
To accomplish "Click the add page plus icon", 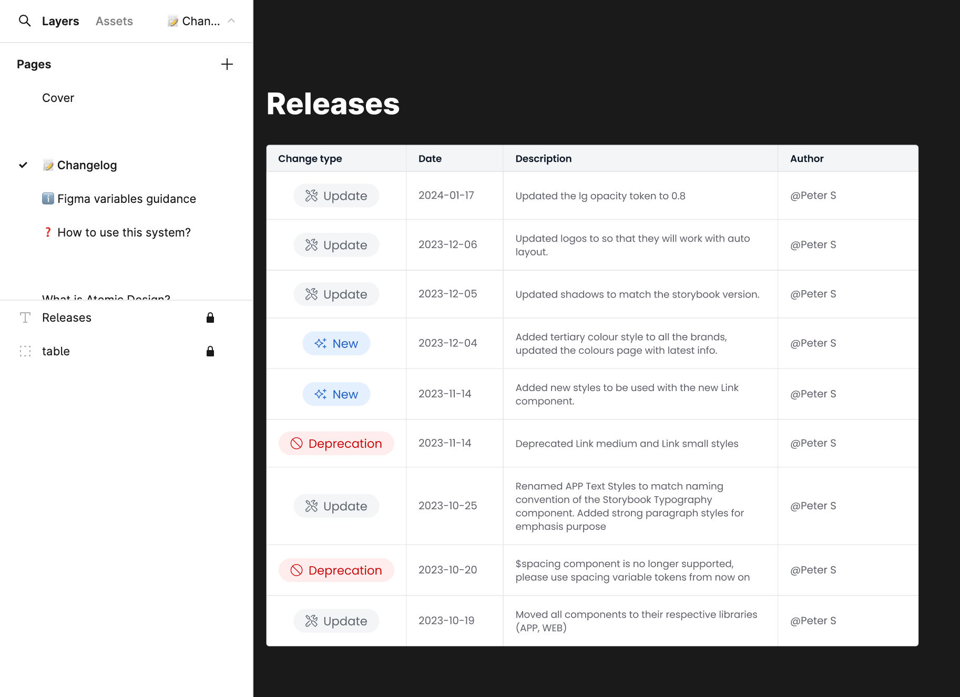I will (227, 64).
